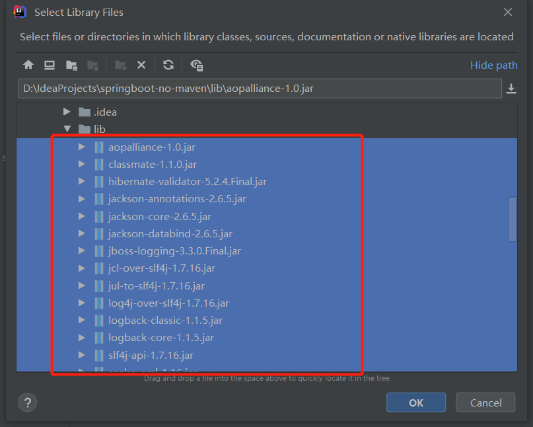
Task: Select hibernate-validator-5.2.4.Final.jar file name
Action: coord(188,182)
